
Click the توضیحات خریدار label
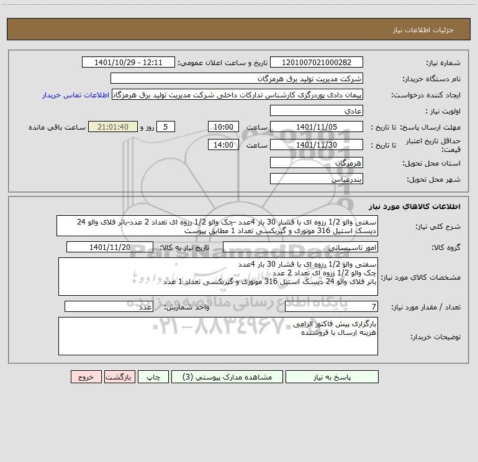tap(436, 337)
